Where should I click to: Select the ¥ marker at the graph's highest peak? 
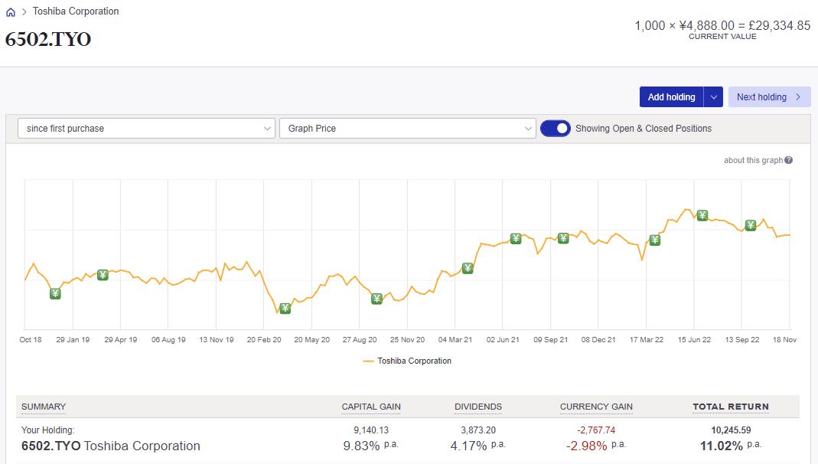point(702,215)
